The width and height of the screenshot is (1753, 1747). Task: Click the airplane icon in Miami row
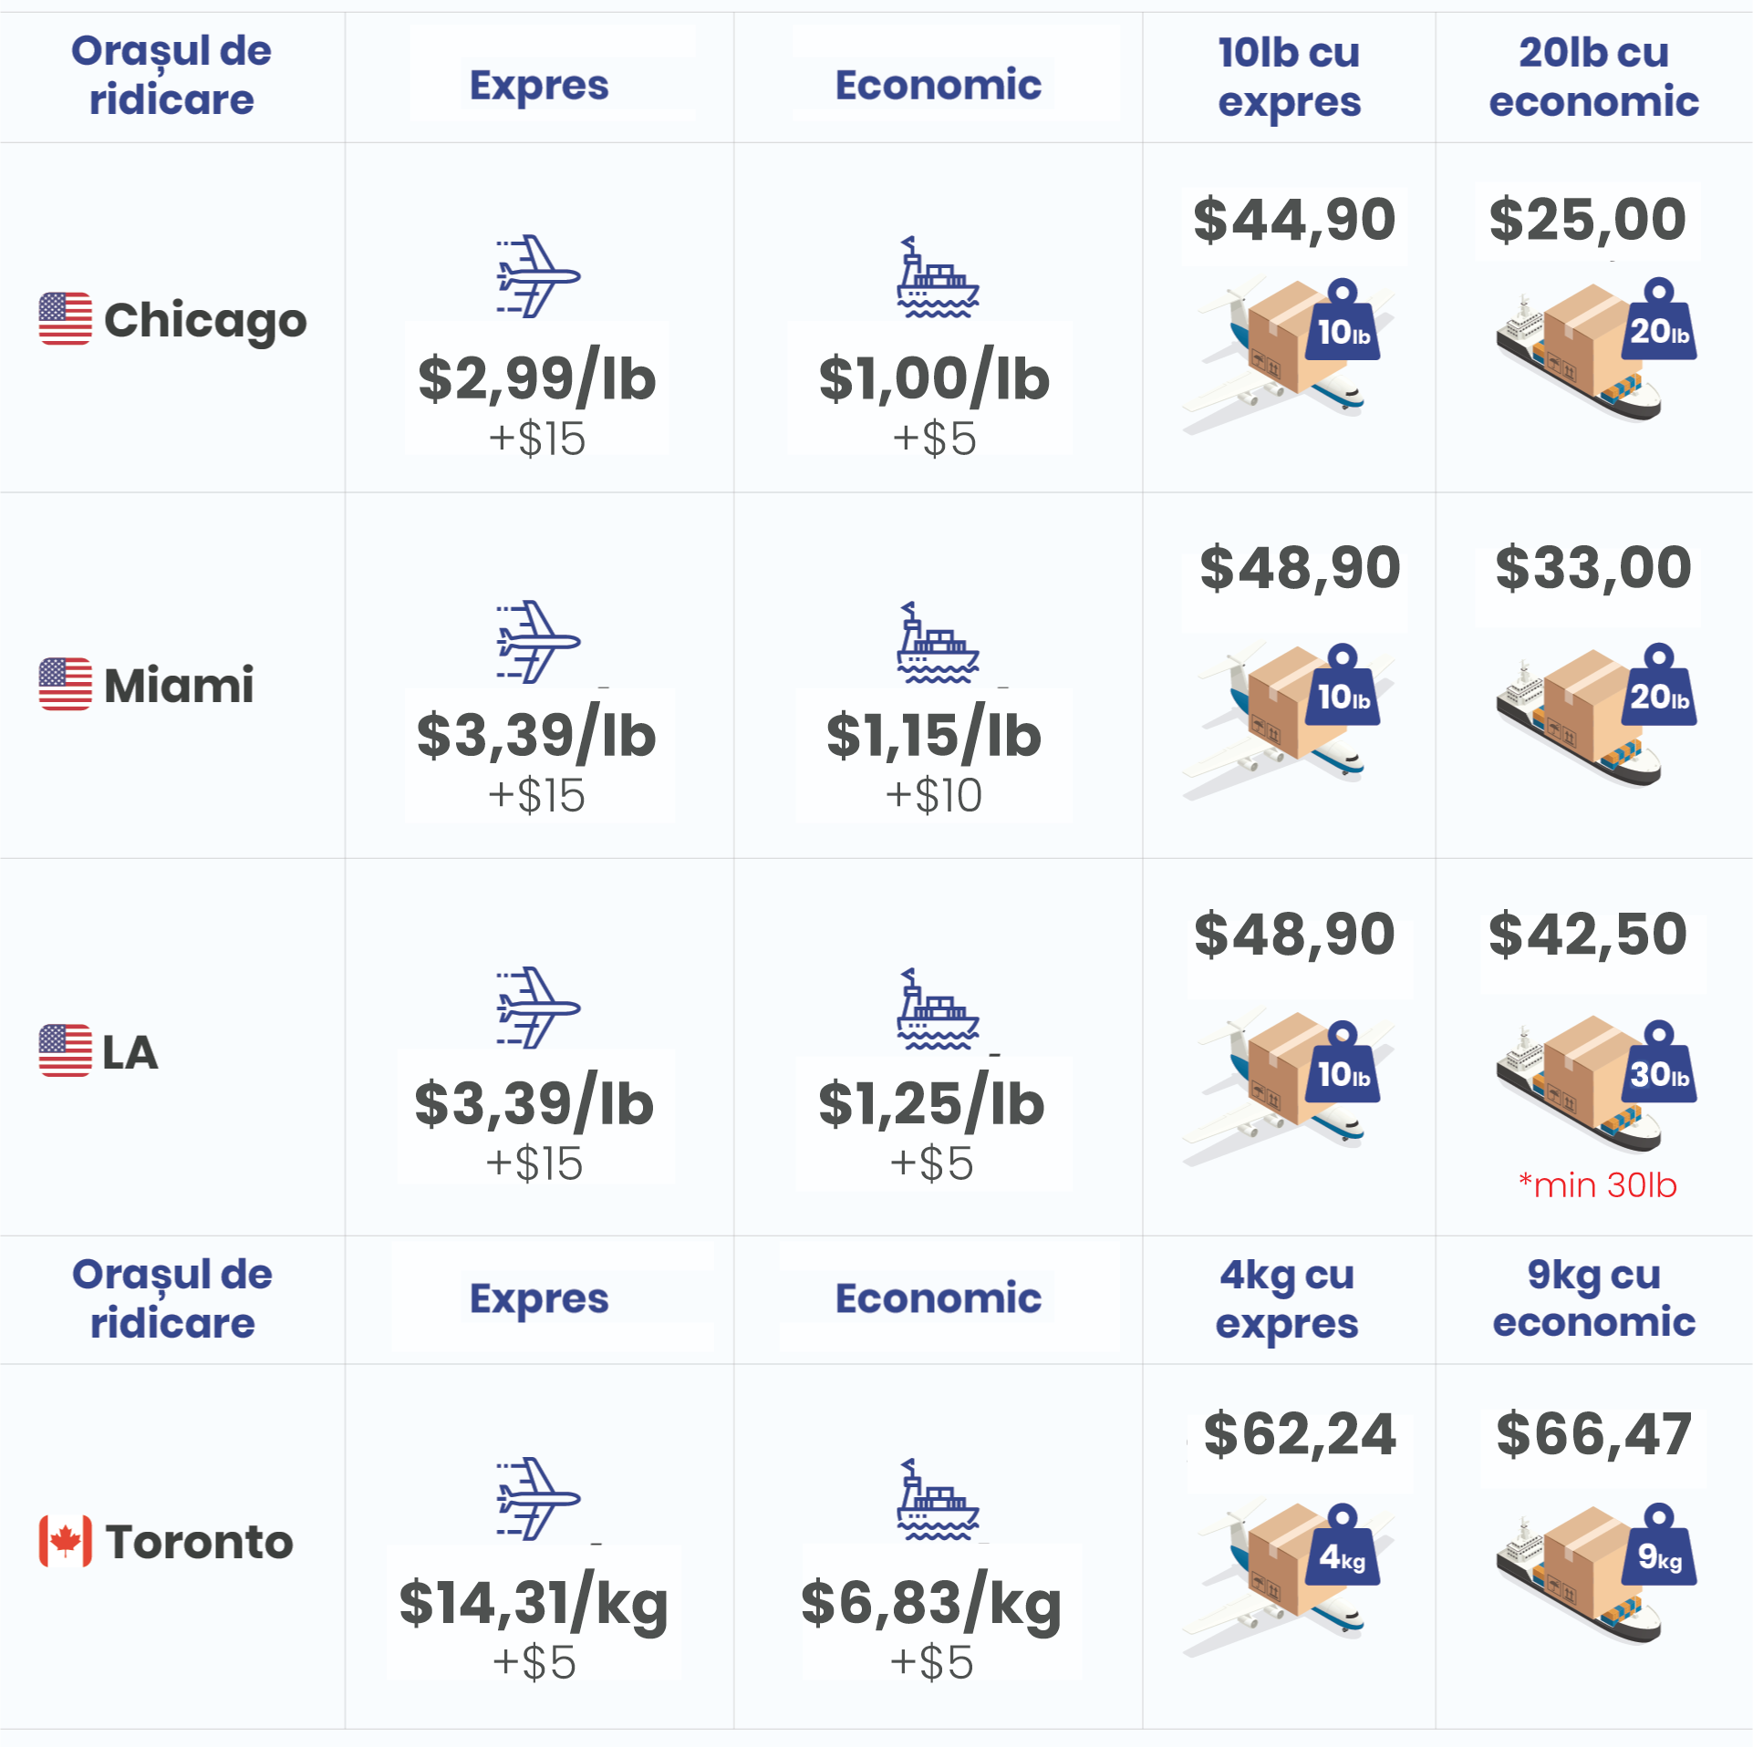point(538,642)
